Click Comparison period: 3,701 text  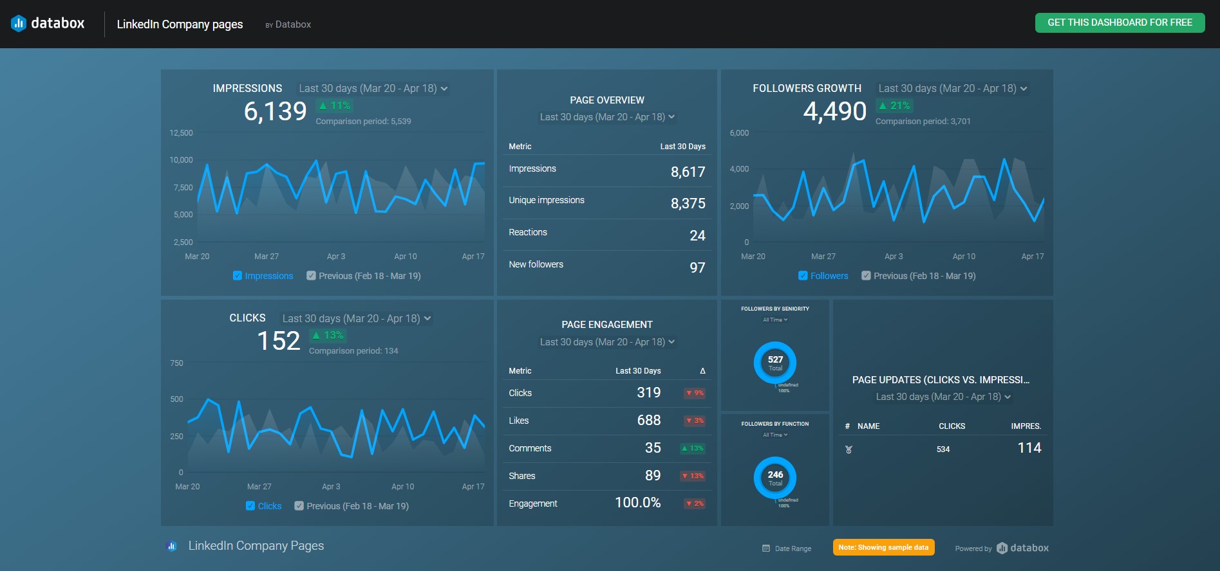pyautogui.click(x=923, y=121)
